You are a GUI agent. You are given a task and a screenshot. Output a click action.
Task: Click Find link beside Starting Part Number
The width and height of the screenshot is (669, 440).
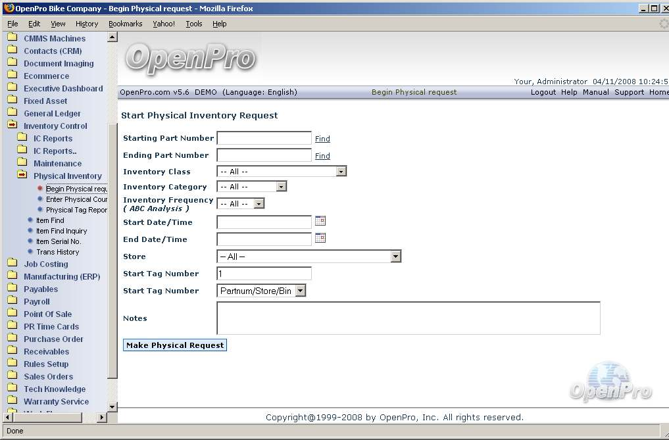tap(322, 139)
